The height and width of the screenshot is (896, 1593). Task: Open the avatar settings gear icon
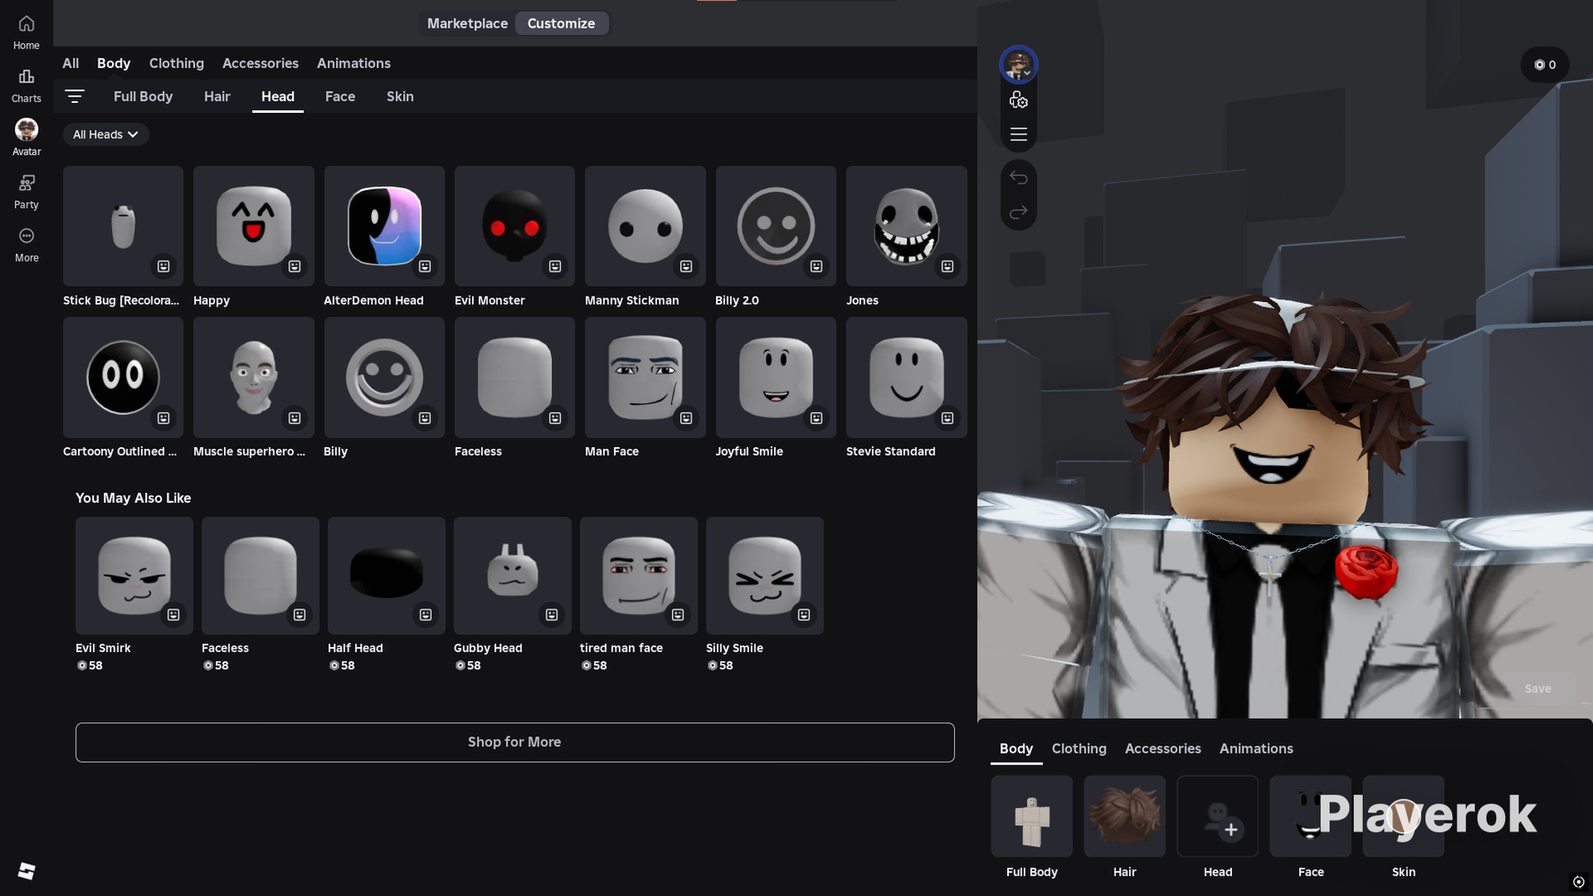click(x=1019, y=100)
